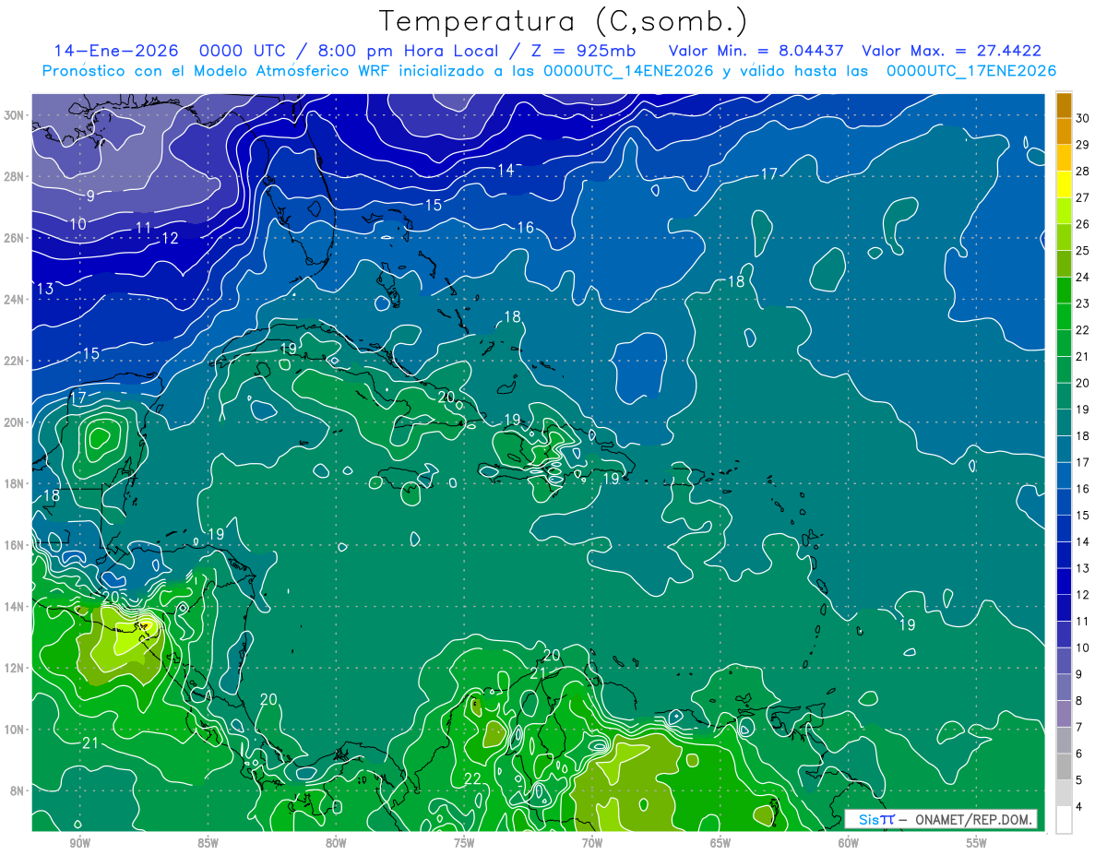1107x855 pixels.
Task: Click the 'Valor Max. = 27.4422' readout
Action: [951, 52]
